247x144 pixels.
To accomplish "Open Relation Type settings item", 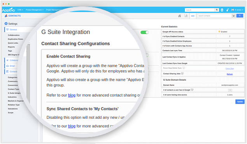I will click(14, 105).
